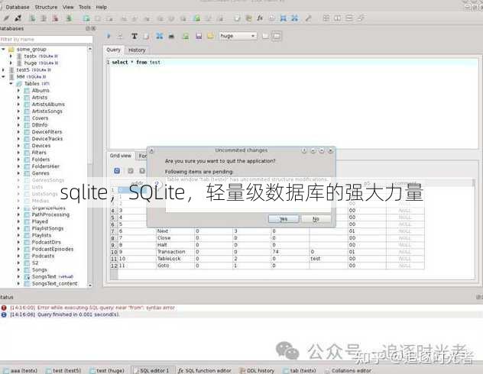Viewport: 483px width, 374px height.
Task: Expand the Albums table node
Action: [x=18, y=90]
